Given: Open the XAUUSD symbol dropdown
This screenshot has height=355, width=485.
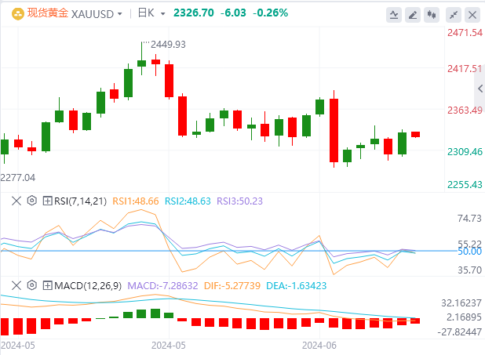Looking at the screenshot, I should [97, 13].
